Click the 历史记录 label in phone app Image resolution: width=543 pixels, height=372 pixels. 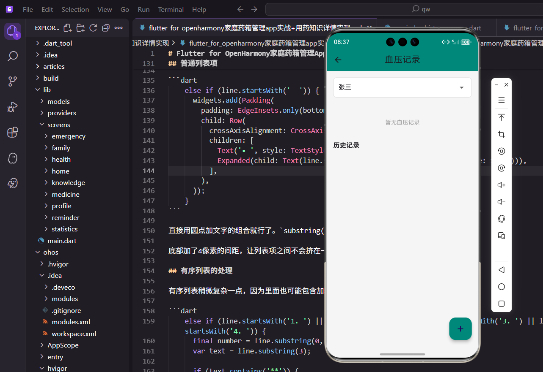(x=346, y=145)
